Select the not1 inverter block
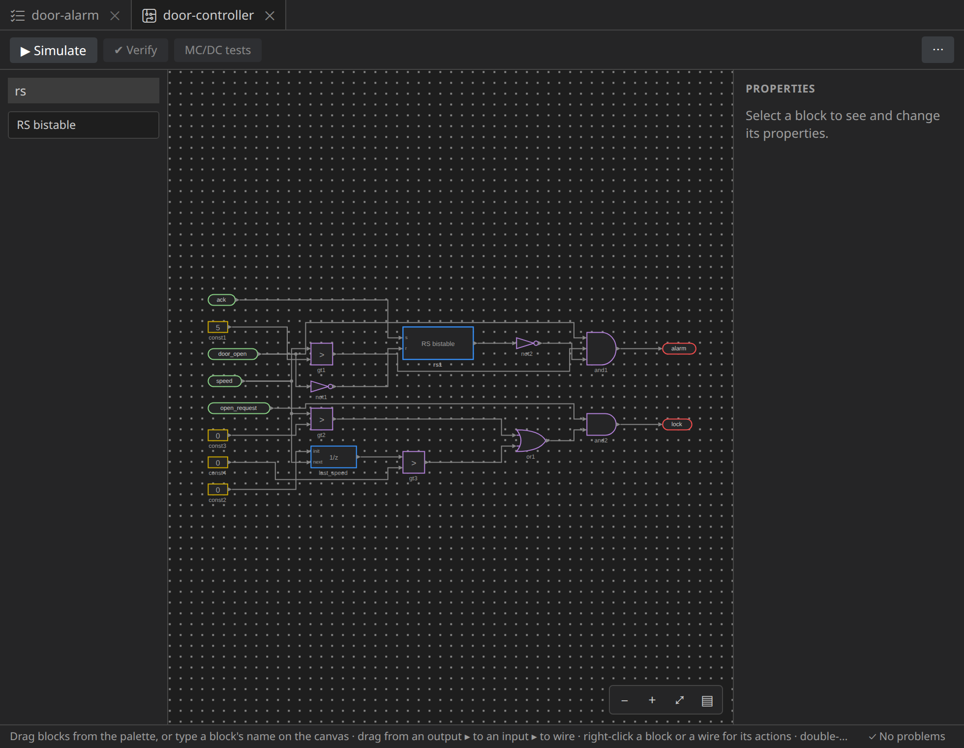Image resolution: width=964 pixels, height=748 pixels. coord(322,386)
